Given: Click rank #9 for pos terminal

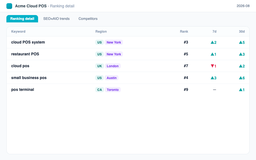Looking at the screenshot, I should click(186, 90).
